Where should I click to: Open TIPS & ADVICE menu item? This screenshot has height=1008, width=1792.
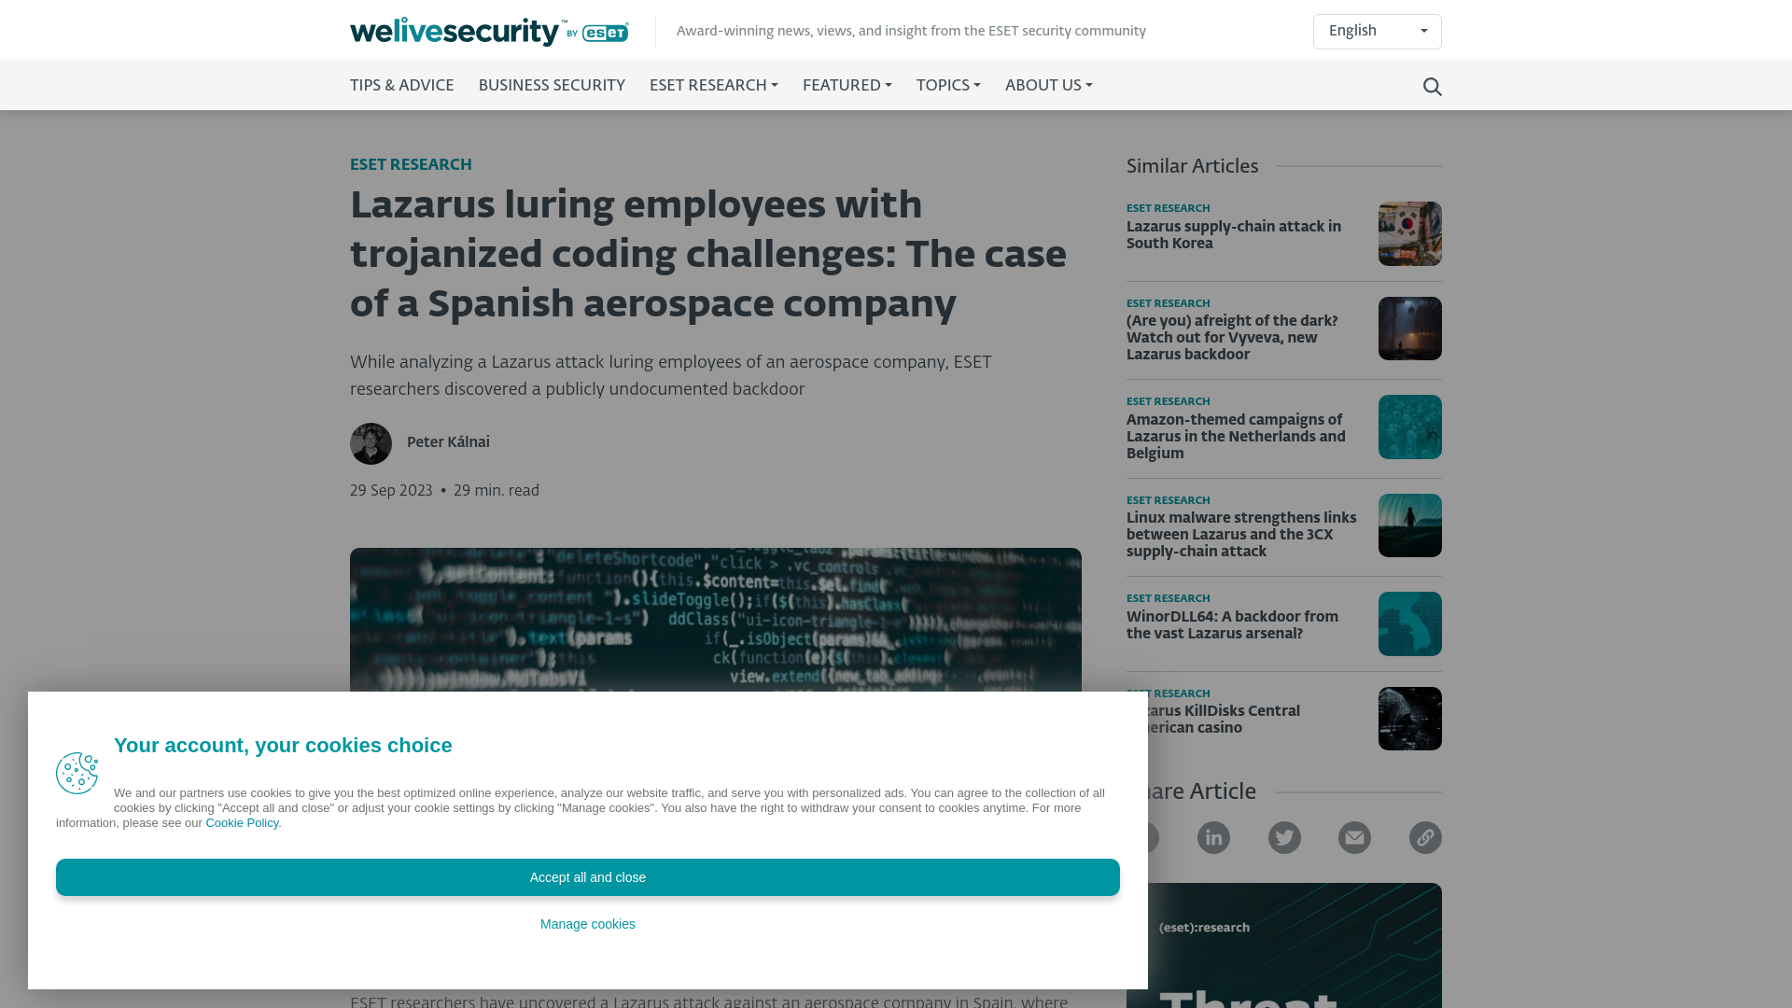401,86
